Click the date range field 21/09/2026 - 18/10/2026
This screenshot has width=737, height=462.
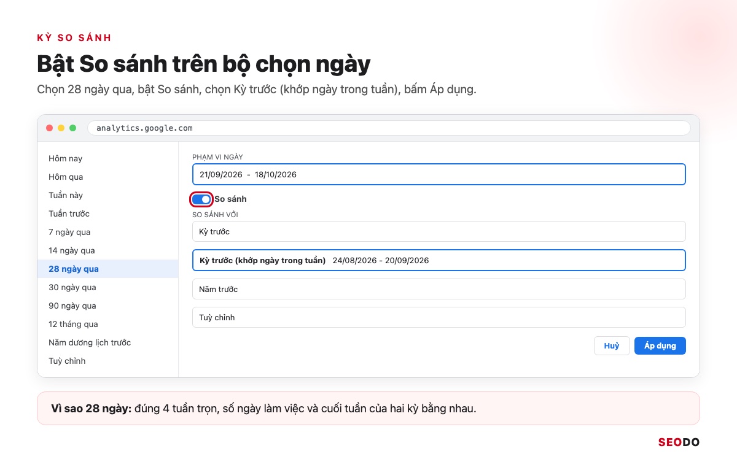(x=439, y=174)
